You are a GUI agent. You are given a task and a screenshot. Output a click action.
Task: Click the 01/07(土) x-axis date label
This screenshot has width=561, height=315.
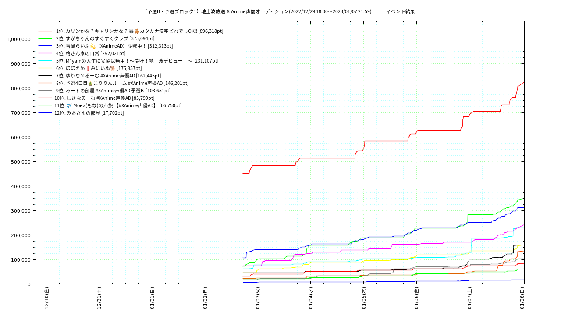469,298
